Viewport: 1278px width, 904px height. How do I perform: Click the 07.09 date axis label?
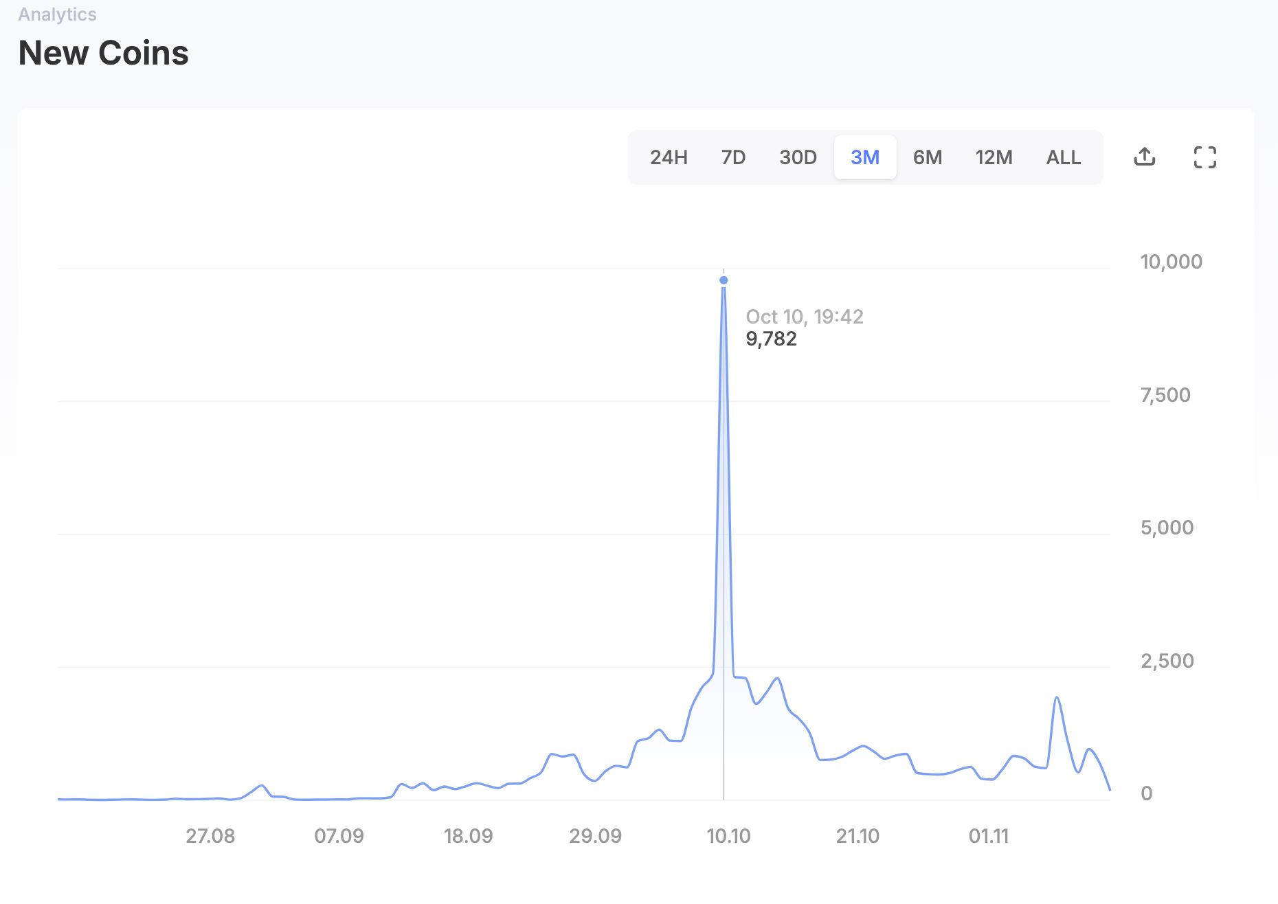[x=339, y=836]
